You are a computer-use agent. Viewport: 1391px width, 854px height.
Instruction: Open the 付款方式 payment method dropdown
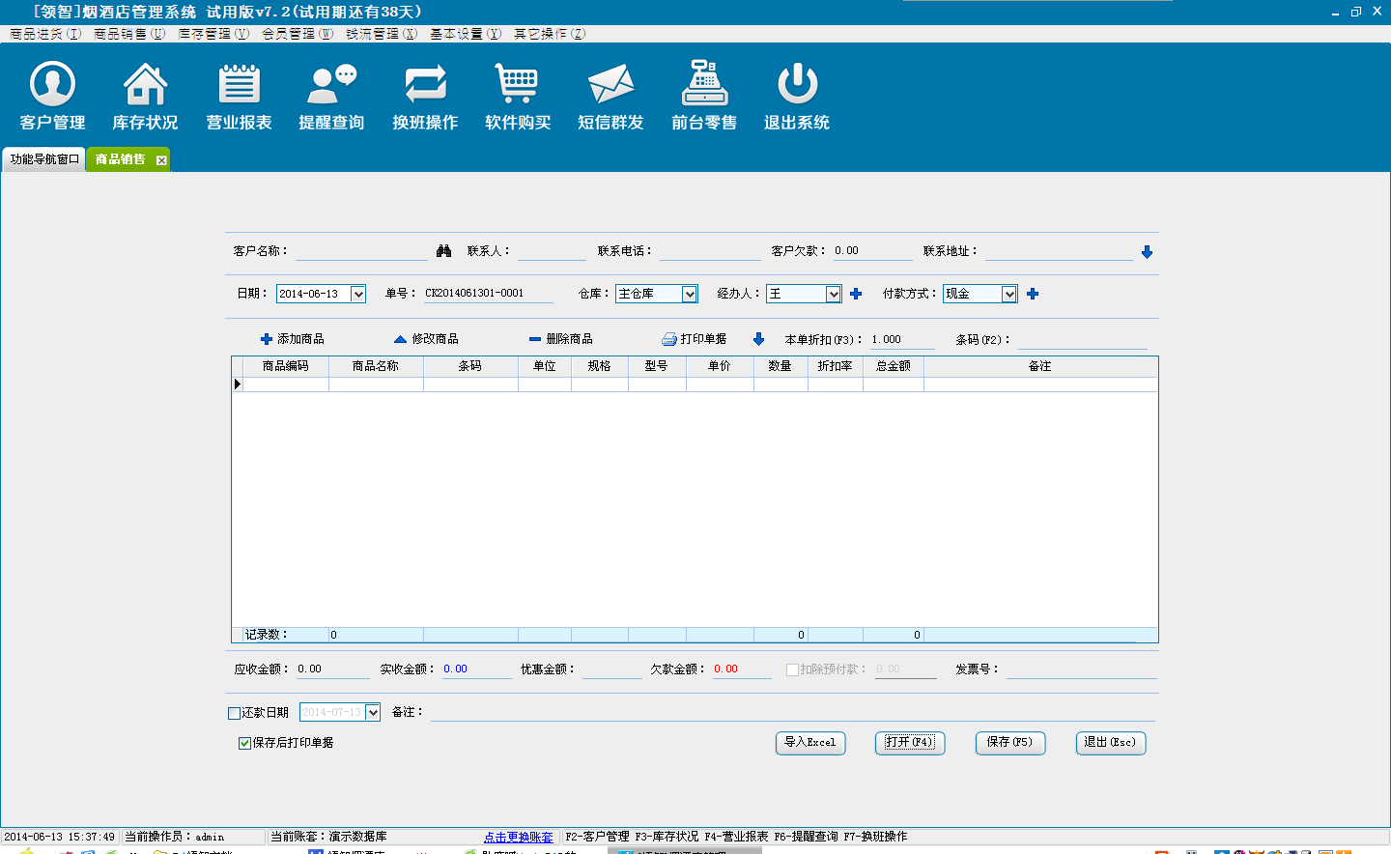point(1009,294)
